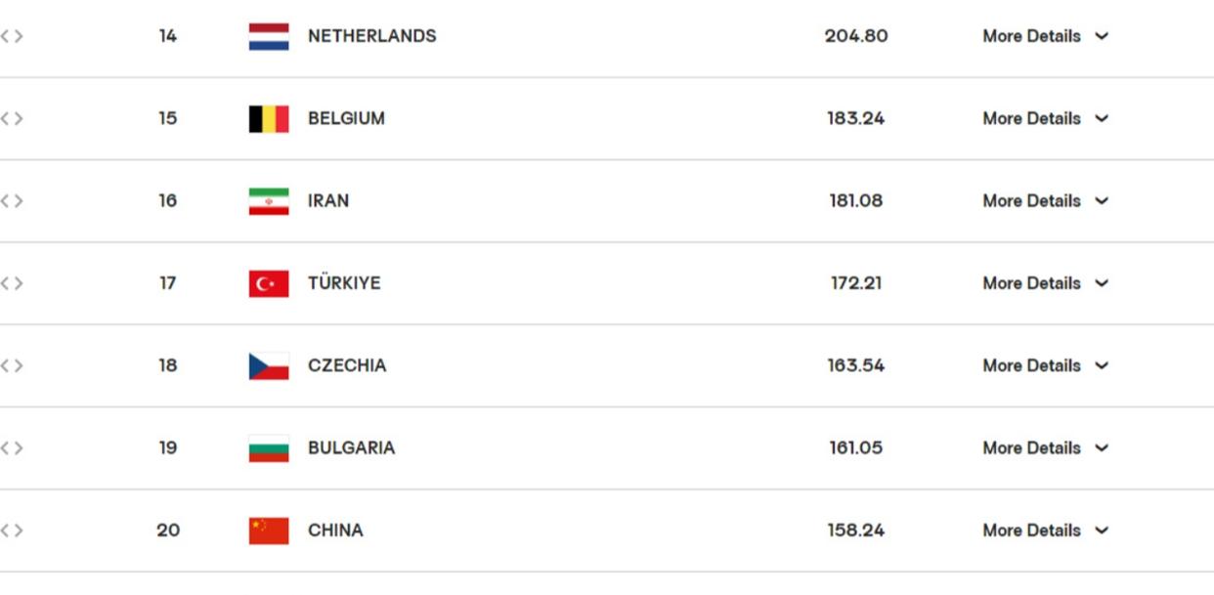Click the Netherlands flag icon

(269, 36)
